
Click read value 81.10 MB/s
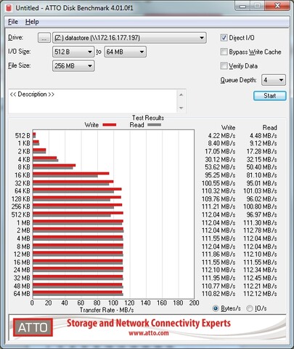click(261, 175)
